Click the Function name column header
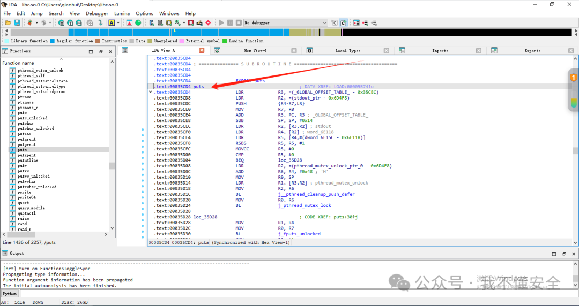 point(18,63)
